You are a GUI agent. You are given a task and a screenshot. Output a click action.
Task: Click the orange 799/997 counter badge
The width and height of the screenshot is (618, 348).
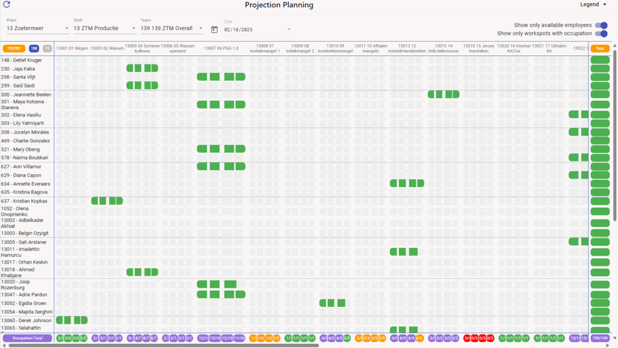pos(14,48)
